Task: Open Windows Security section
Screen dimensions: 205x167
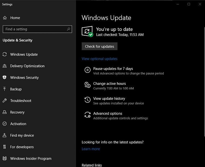Action: (24, 77)
